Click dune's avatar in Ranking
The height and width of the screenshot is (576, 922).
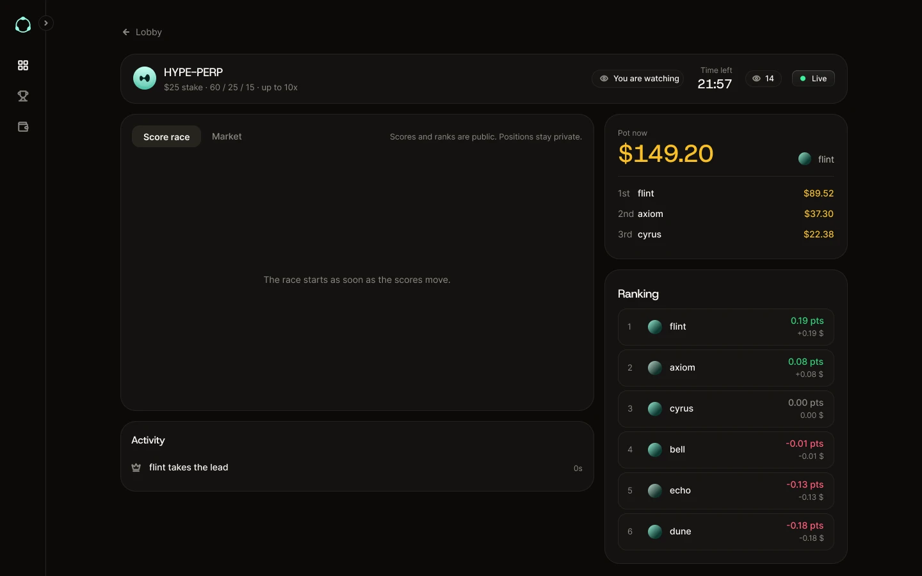(654, 532)
